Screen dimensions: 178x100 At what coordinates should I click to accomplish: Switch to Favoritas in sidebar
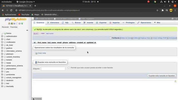(14, 27)
